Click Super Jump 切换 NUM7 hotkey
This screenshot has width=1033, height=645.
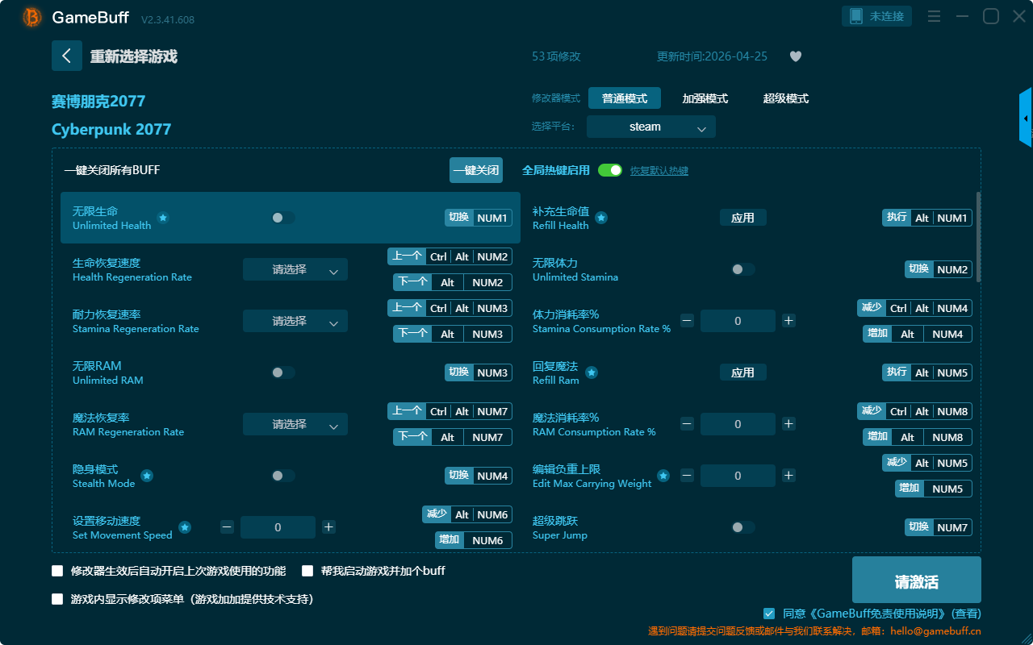(939, 527)
